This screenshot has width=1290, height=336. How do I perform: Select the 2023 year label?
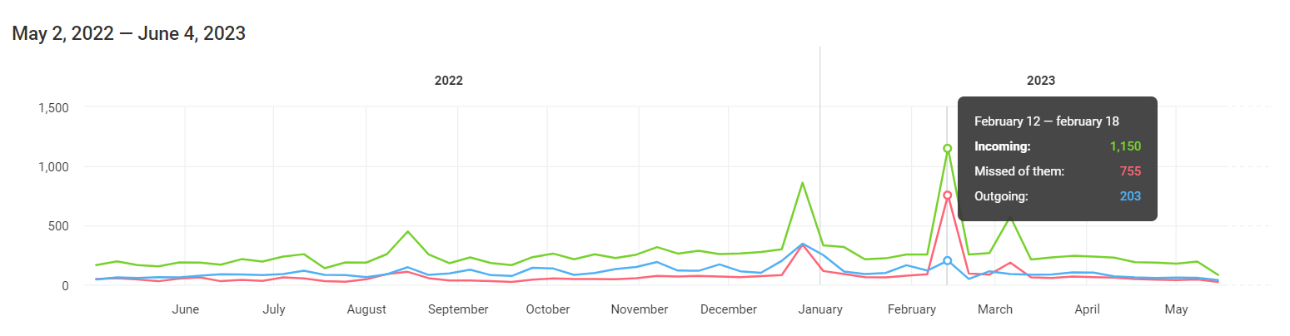[1041, 81]
